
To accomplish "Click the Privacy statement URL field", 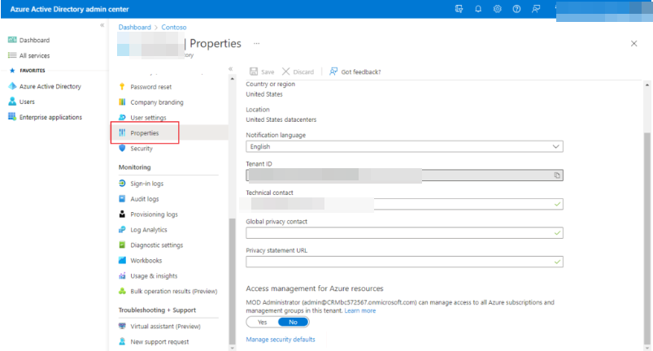I will 404,262.
